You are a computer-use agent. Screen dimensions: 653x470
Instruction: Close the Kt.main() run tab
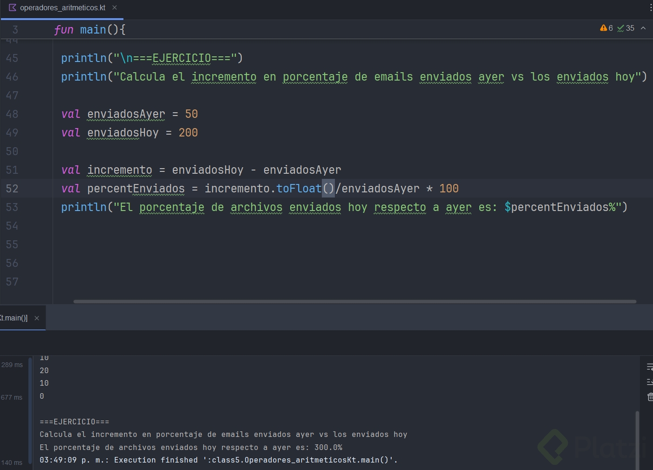(x=37, y=318)
